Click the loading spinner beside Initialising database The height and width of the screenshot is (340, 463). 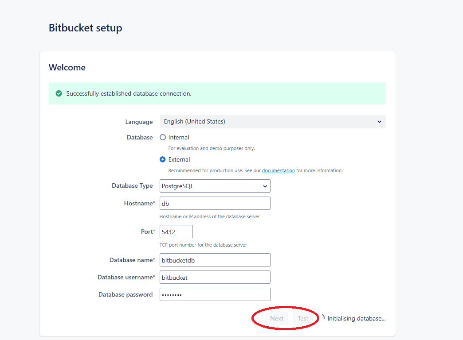click(322, 318)
